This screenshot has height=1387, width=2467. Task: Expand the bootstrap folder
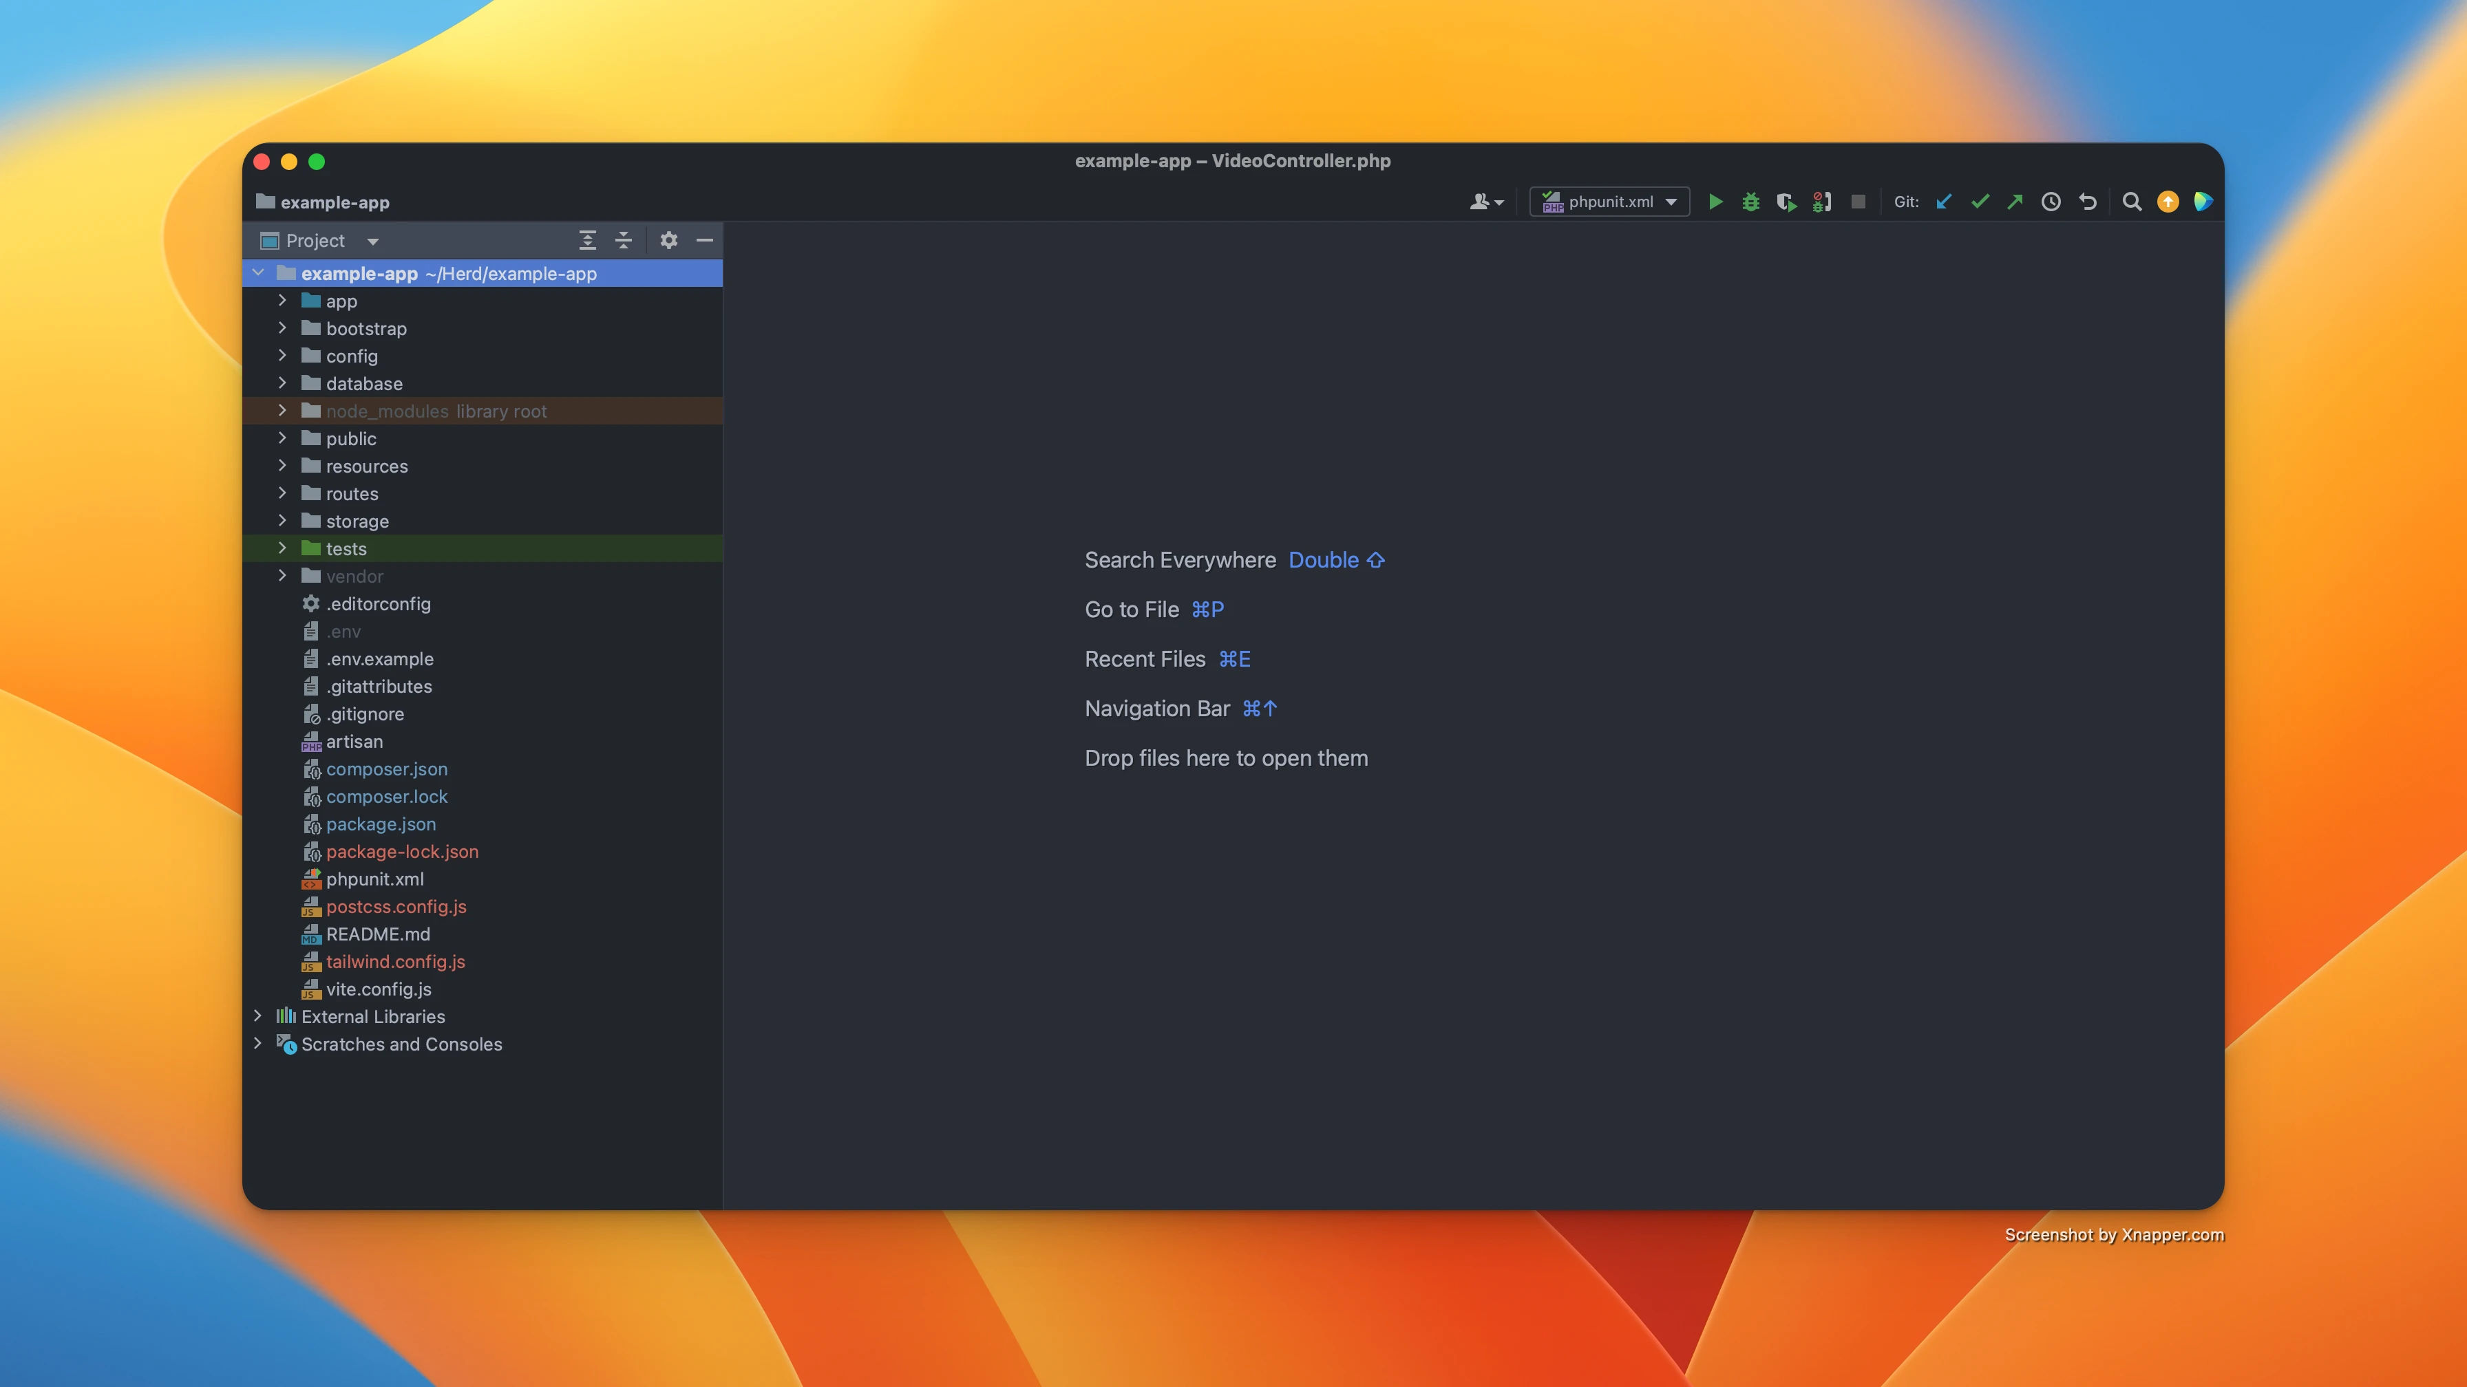[x=282, y=328]
